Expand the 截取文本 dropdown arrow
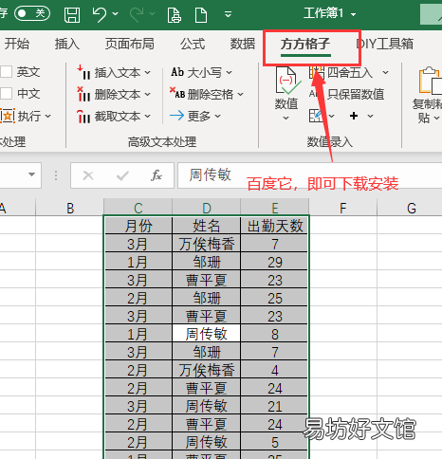 click(148, 117)
